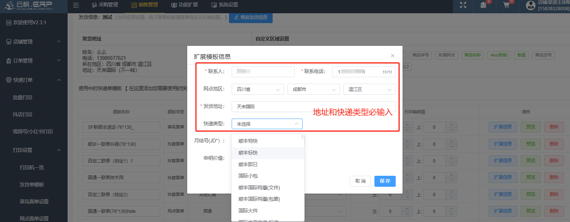Image resolution: width=570 pixels, height=222 pixels.
Task: Click the sidebar collapse hamburger icon
Action: pos(76,5)
